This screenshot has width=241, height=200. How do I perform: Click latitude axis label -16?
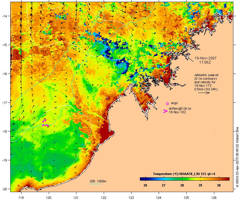[x=4, y=74]
